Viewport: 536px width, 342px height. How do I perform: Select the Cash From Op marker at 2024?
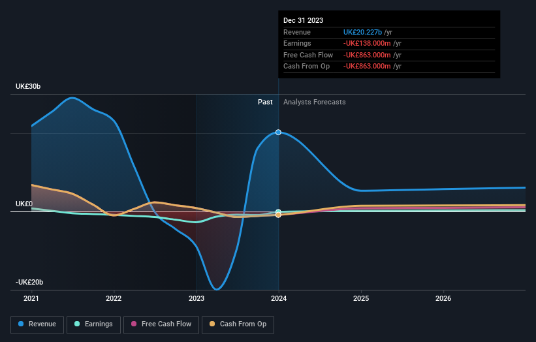click(x=278, y=215)
